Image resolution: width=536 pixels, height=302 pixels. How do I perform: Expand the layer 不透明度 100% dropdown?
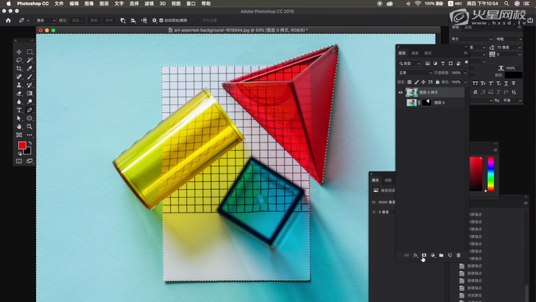pos(463,73)
